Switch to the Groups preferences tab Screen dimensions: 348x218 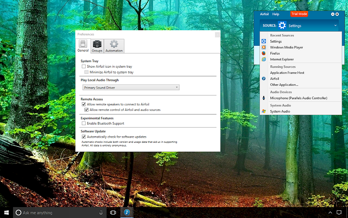(x=97, y=46)
